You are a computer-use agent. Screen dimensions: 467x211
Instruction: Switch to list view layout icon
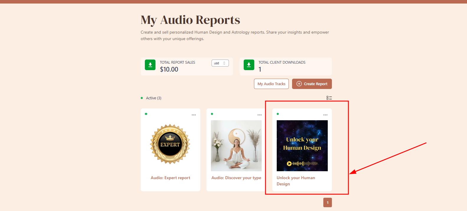pos(329,98)
